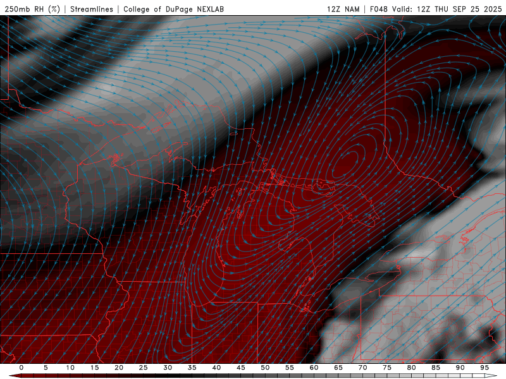The image size is (506, 379).
Task: Click the "5" label on the RH scale
Action: (46, 368)
